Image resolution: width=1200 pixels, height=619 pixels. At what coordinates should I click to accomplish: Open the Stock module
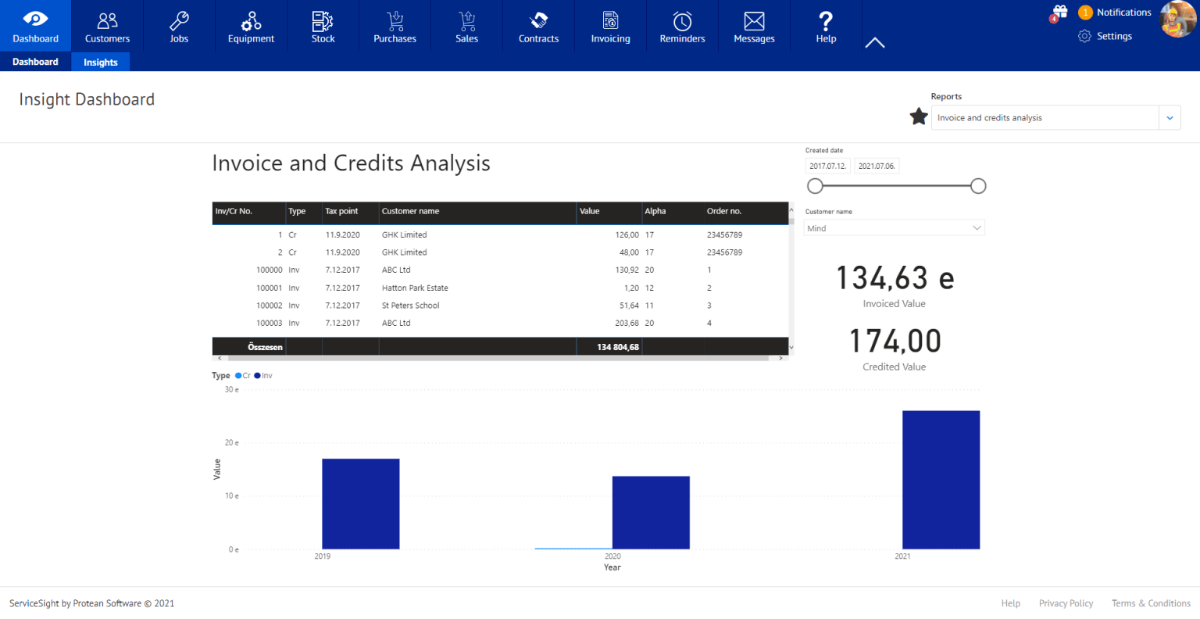point(323,25)
